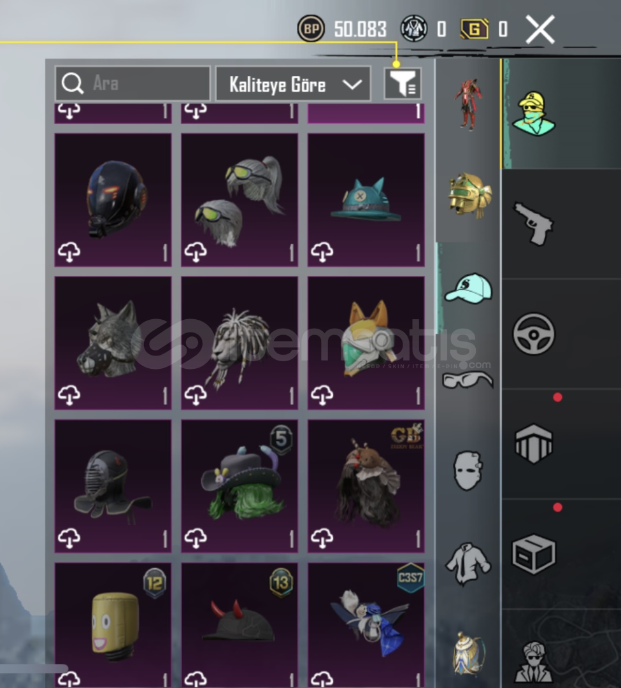
Task: Select the wolf head mask item
Action: click(x=113, y=343)
